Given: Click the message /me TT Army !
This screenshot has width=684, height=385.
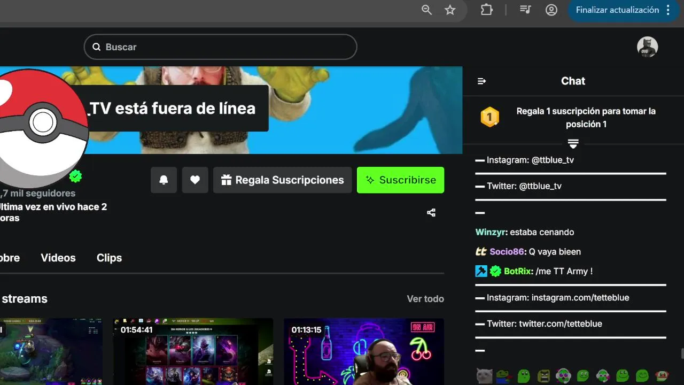Looking at the screenshot, I should pyautogui.click(x=564, y=272).
